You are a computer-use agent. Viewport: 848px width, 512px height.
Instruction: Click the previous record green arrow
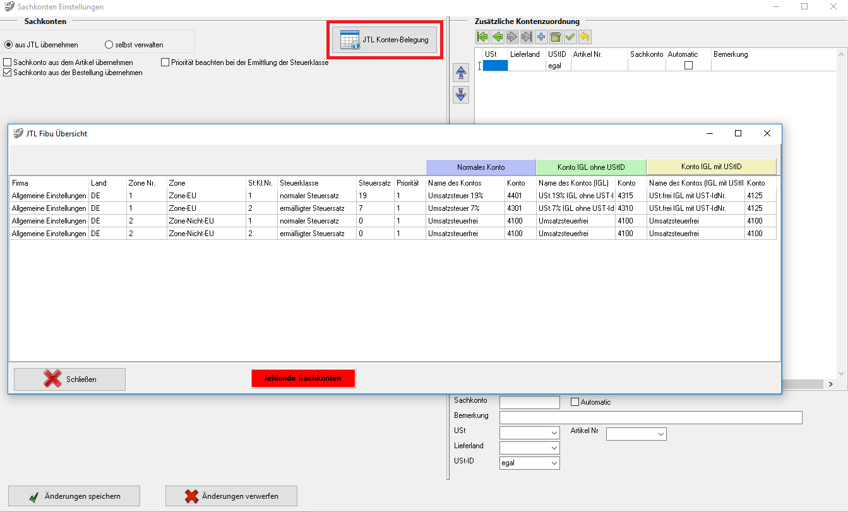click(x=498, y=37)
